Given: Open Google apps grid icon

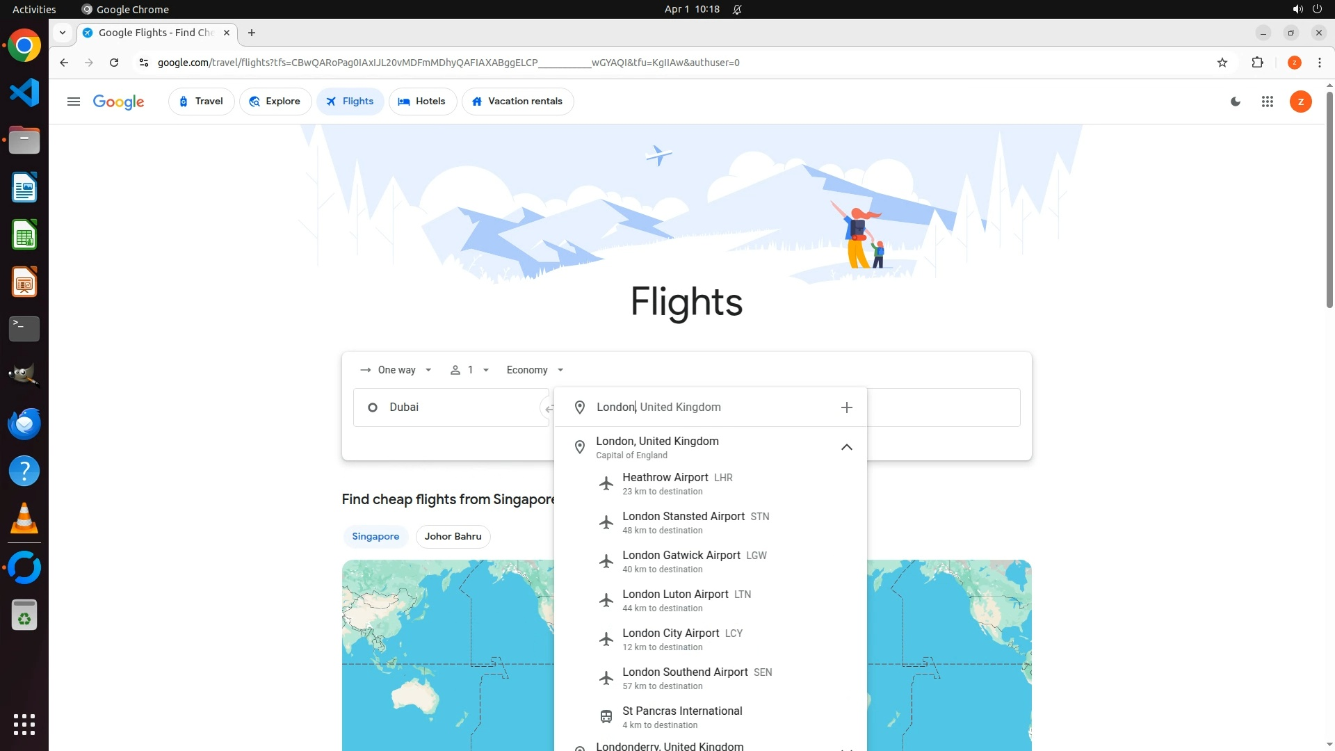Looking at the screenshot, I should pyautogui.click(x=1267, y=102).
